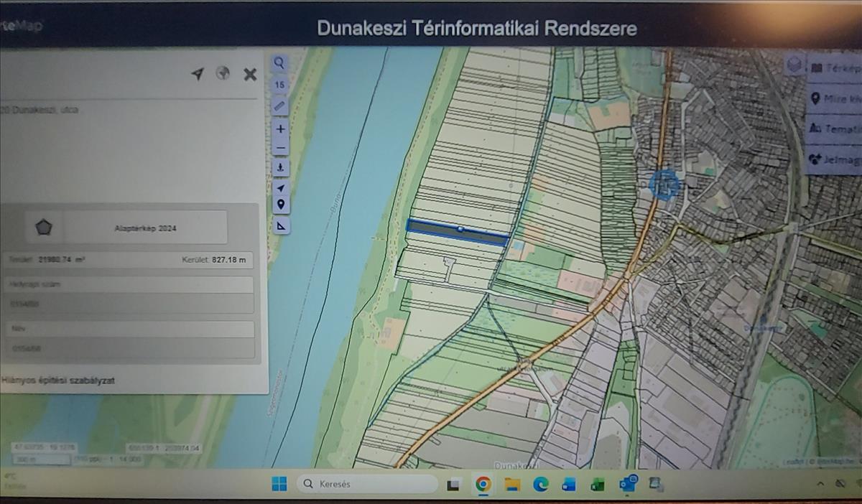862x504 pixels.
Task: Select the triangle angle measurement tool
Action: coord(280,225)
